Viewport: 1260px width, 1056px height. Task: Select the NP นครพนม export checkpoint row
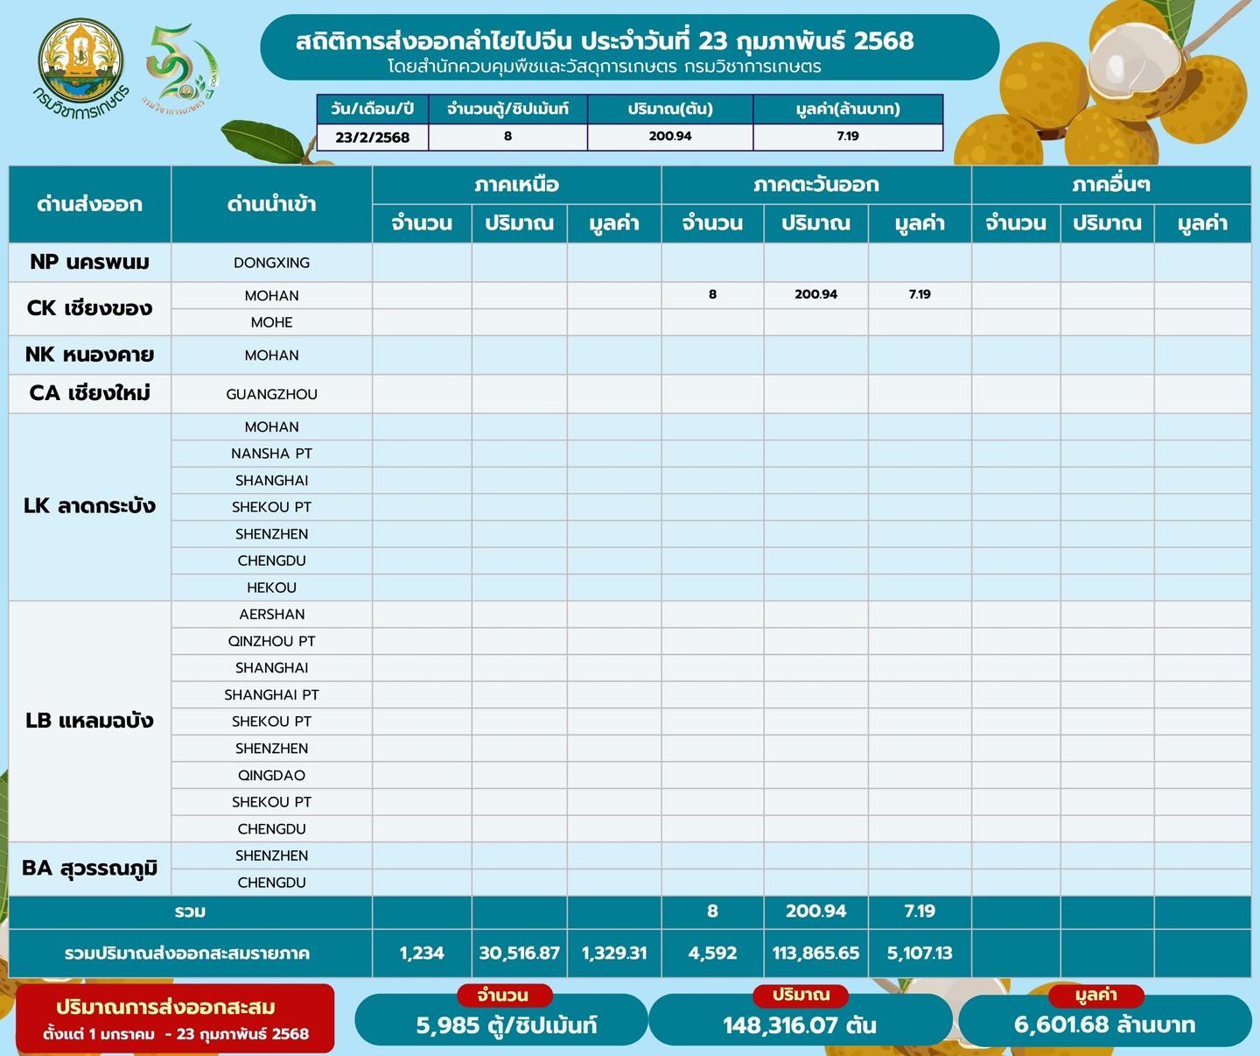[629, 263]
